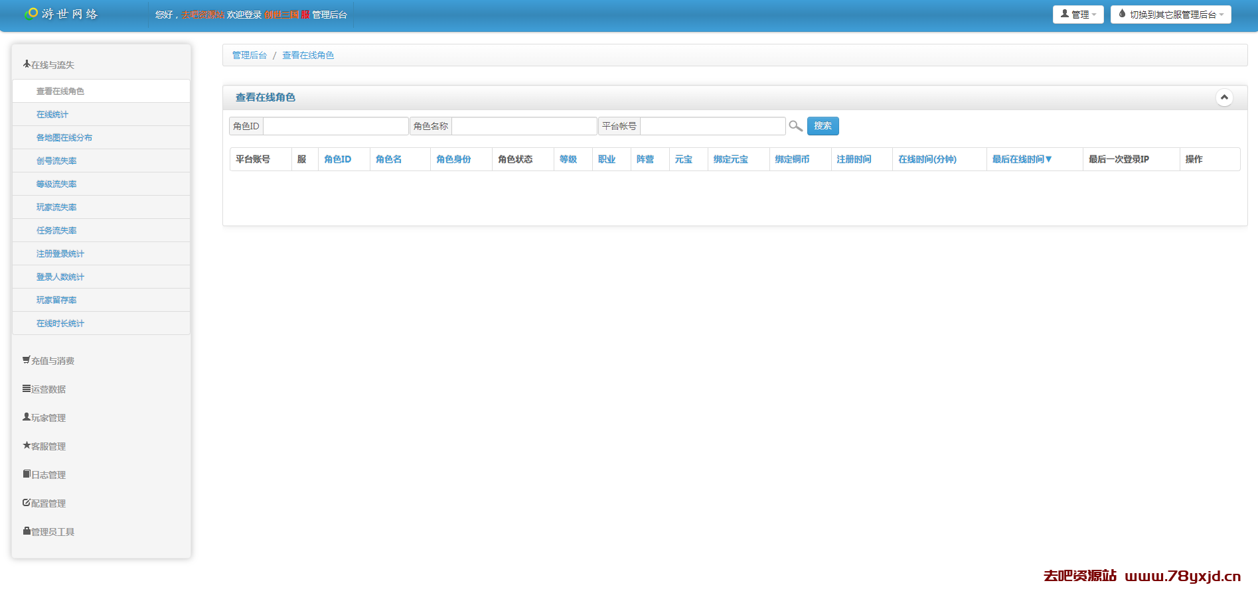
Task: Expand 玩家管理 section
Action: 44,418
